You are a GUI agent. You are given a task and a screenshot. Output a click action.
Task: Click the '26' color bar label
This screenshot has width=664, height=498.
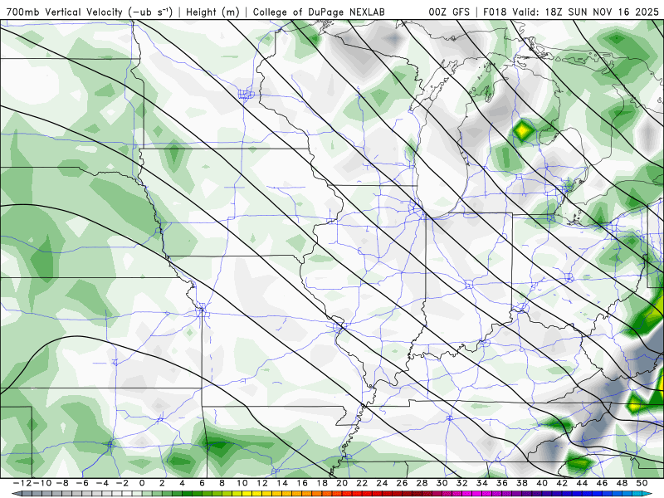coord(402,483)
